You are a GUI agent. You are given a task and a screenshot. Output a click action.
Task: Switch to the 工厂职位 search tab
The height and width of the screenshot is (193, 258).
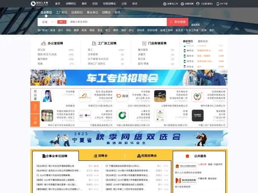[62, 12]
